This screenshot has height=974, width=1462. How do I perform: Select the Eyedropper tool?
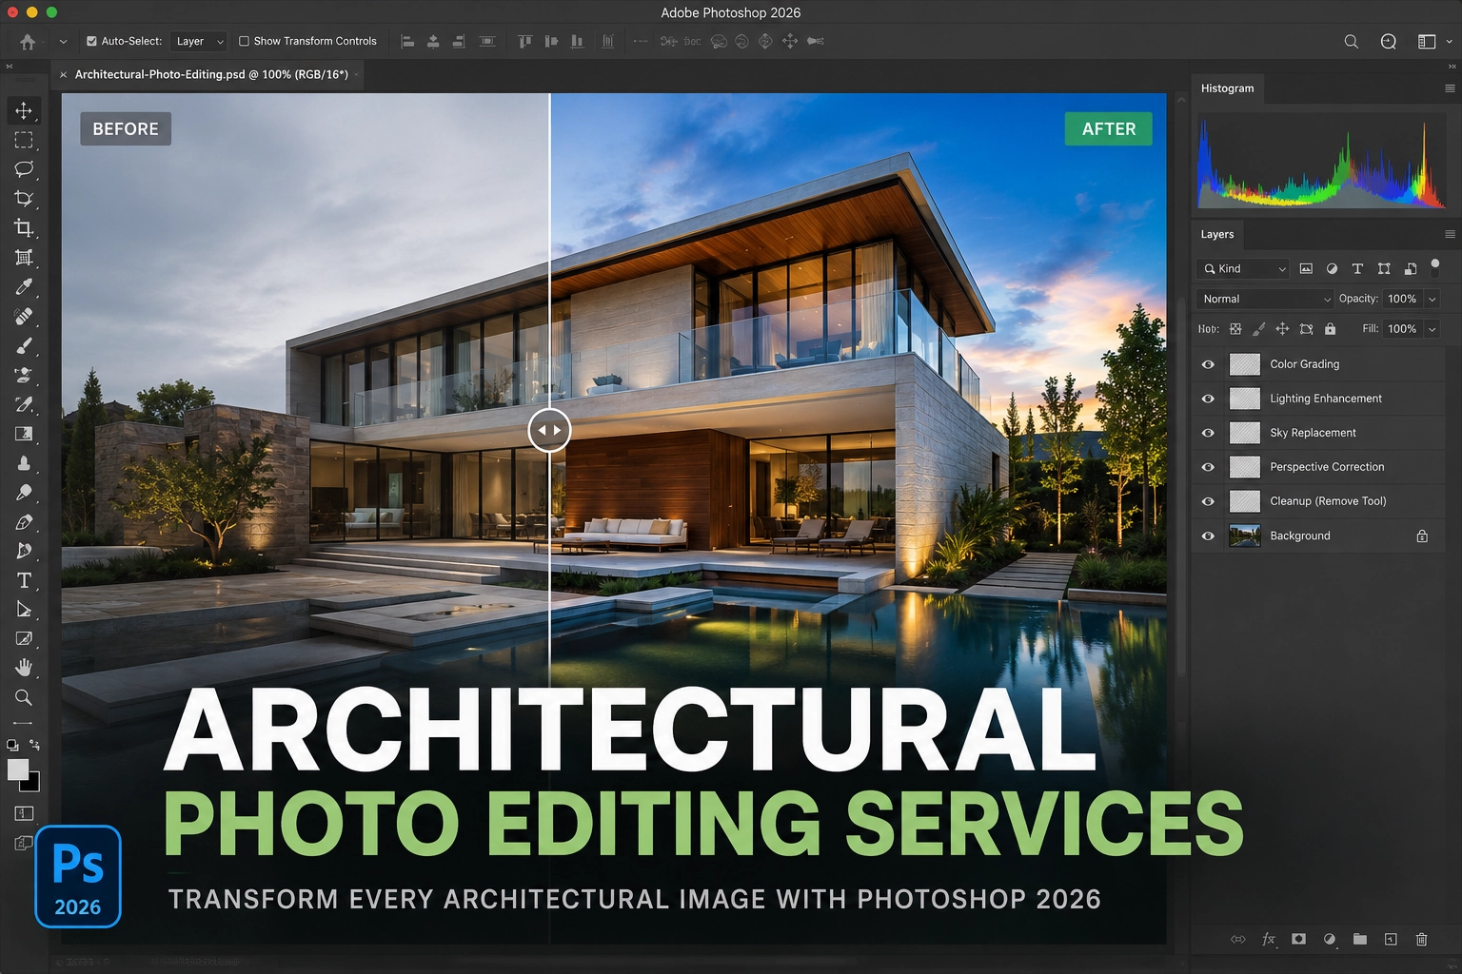[x=24, y=287]
